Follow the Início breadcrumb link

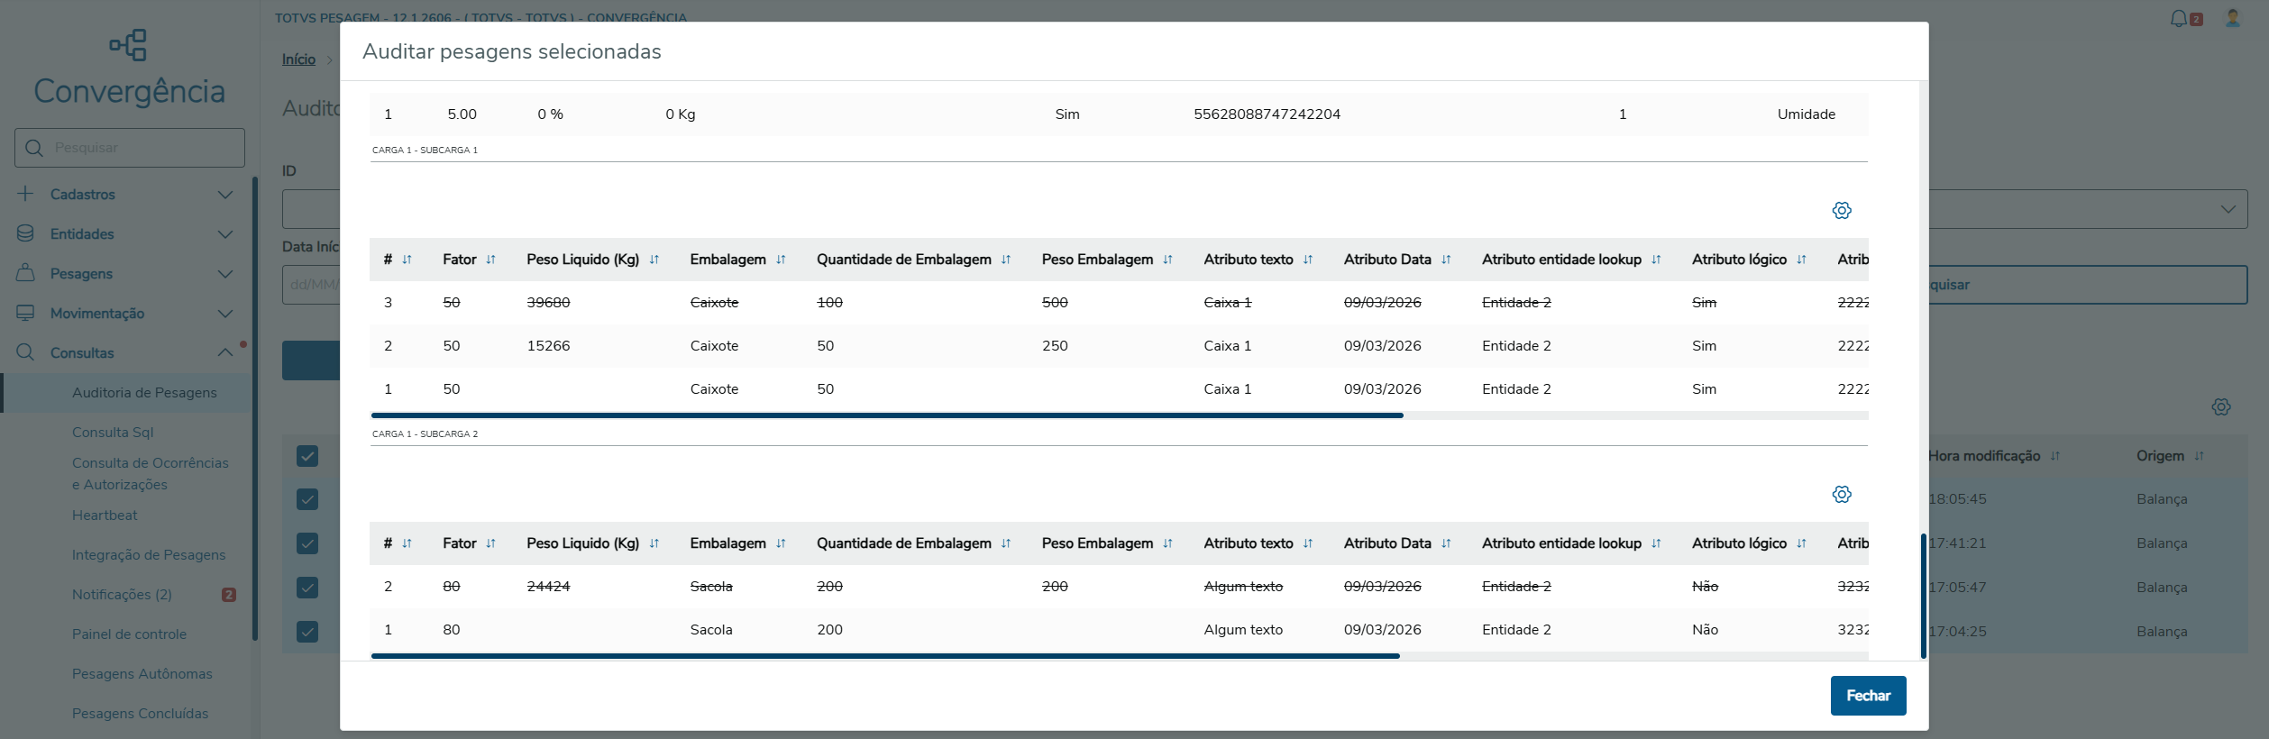click(x=298, y=59)
